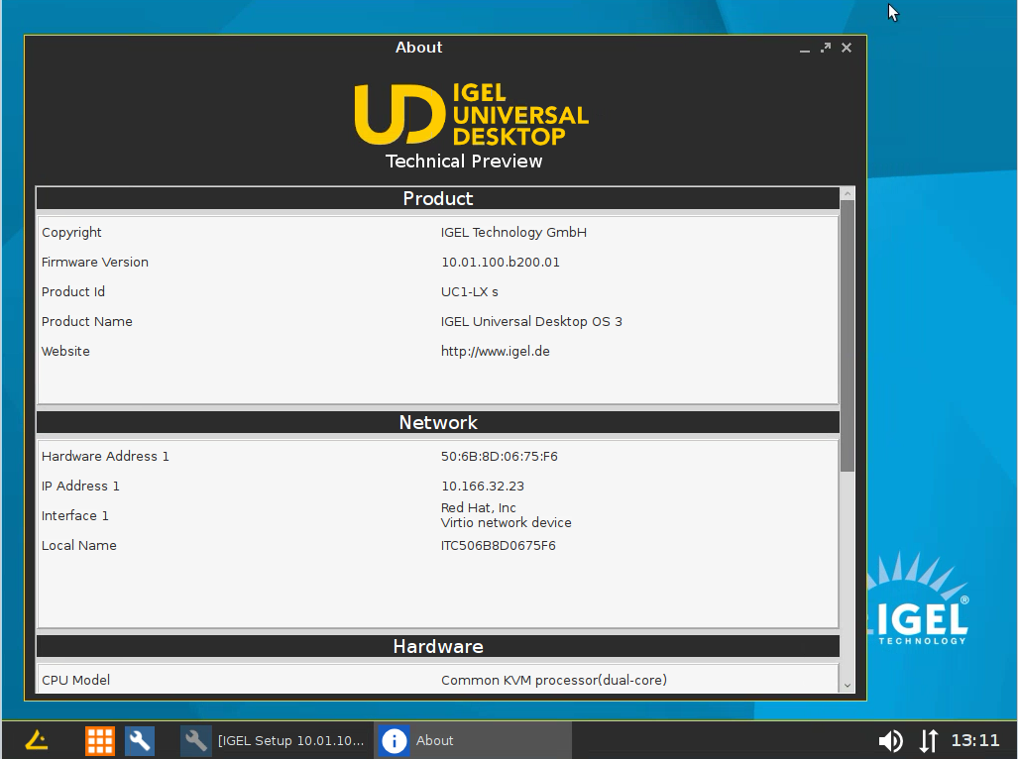The width and height of the screenshot is (1018, 759).
Task: Click the wrench icon on IGEL Setup taskbar button
Action: pyautogui.click(x=195, y=740)
